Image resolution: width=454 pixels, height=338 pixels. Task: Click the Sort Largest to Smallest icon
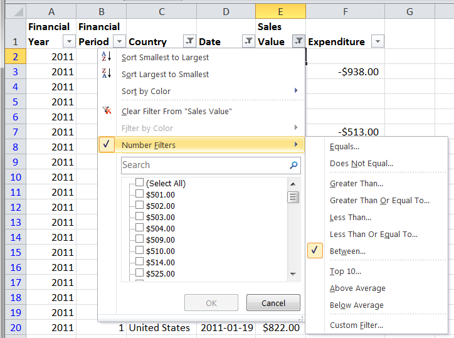point(107,74)
